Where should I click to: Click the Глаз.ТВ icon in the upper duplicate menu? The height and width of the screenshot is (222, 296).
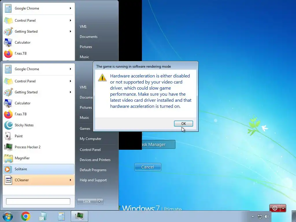click(8, 53)
